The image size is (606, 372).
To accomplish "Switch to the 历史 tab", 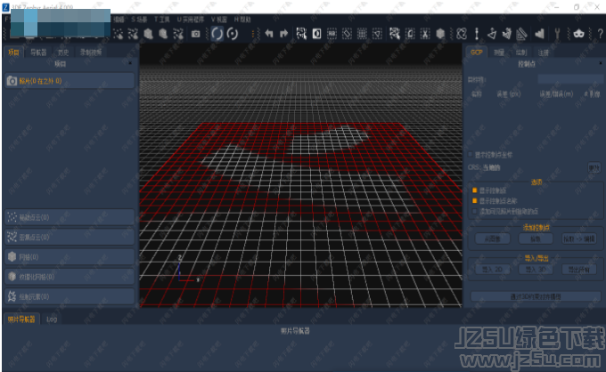I will (63, 53).
